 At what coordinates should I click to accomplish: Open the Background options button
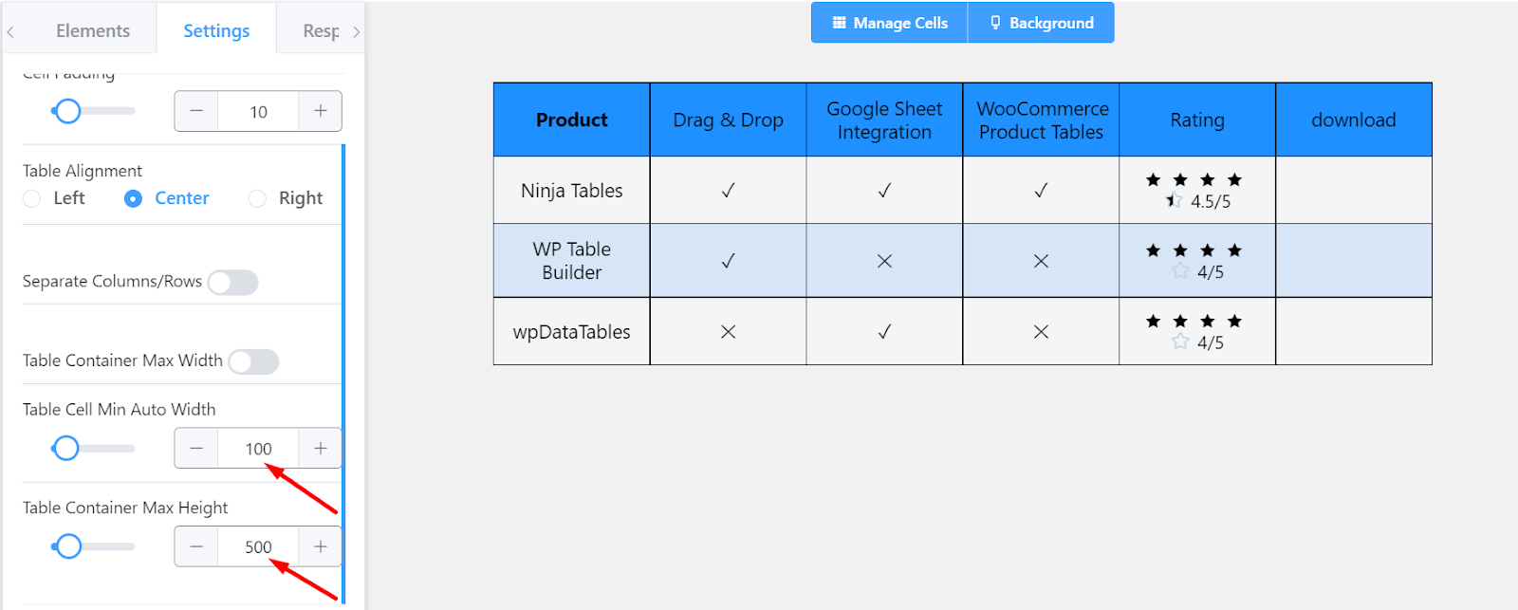(x=1041, y=23)
